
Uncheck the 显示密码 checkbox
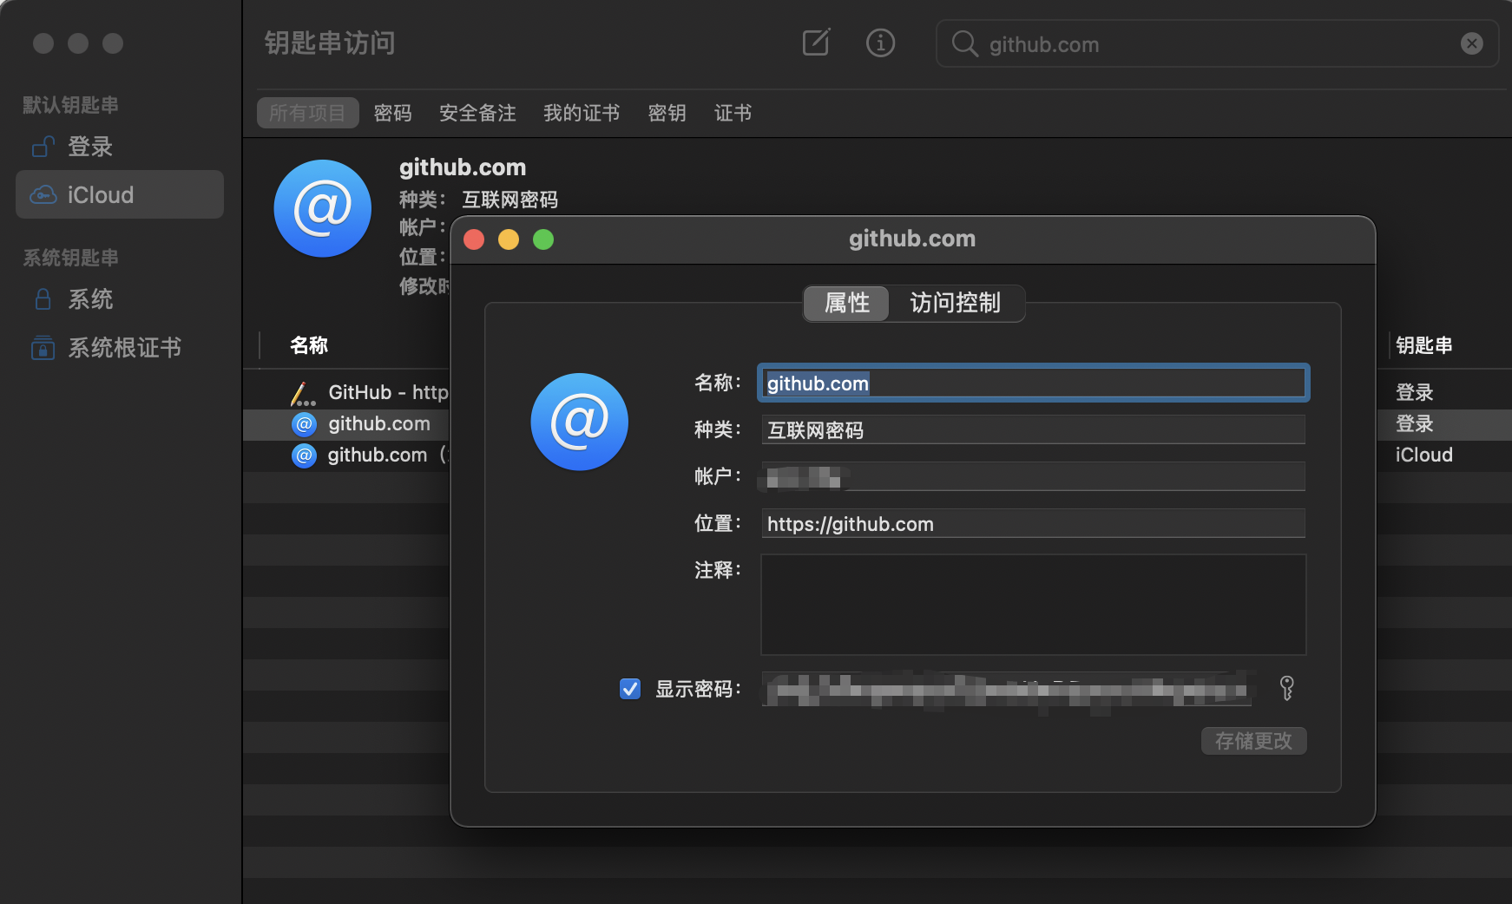tap(630, 689)
